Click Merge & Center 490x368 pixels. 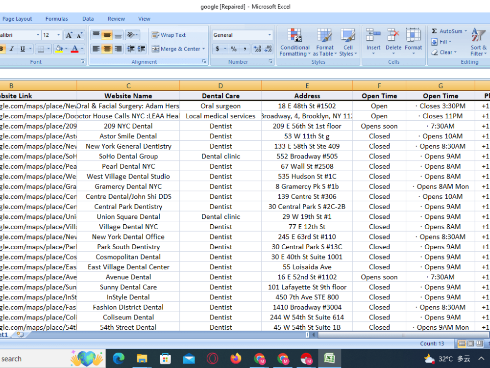click(x=176, y=49)
